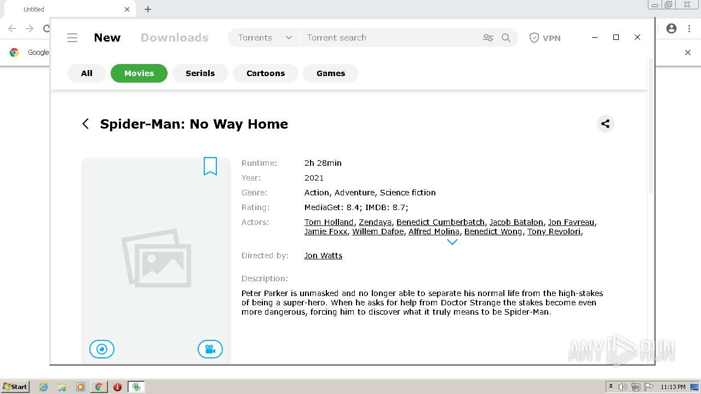701x394 pixels.
Task: Select the Movies category
Action: (139, 73)
